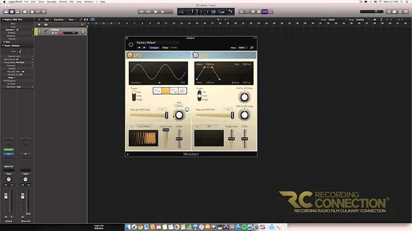The image size is (412, 231).
Task: Start recording with the red Record button
Action: [170, 11]
